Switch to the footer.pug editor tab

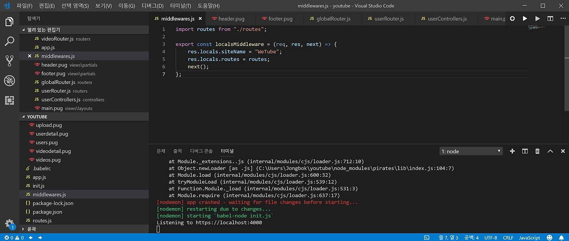point(280,19)
